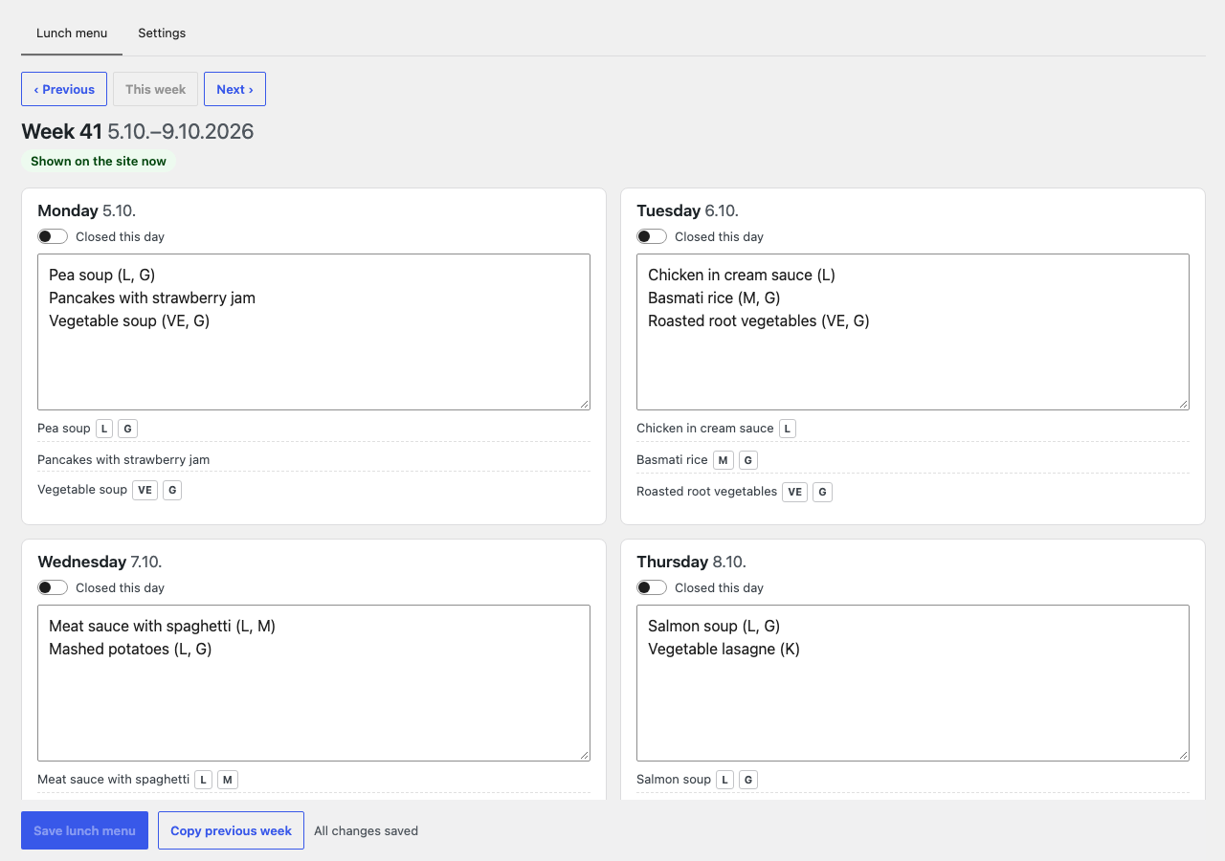Click the Shown on the site now badge

coord(99,161)
